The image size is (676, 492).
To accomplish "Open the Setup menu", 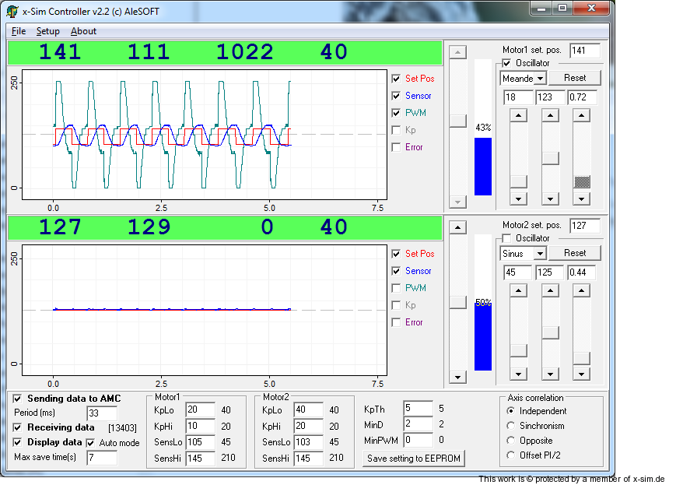I will (x=47, y=31).
